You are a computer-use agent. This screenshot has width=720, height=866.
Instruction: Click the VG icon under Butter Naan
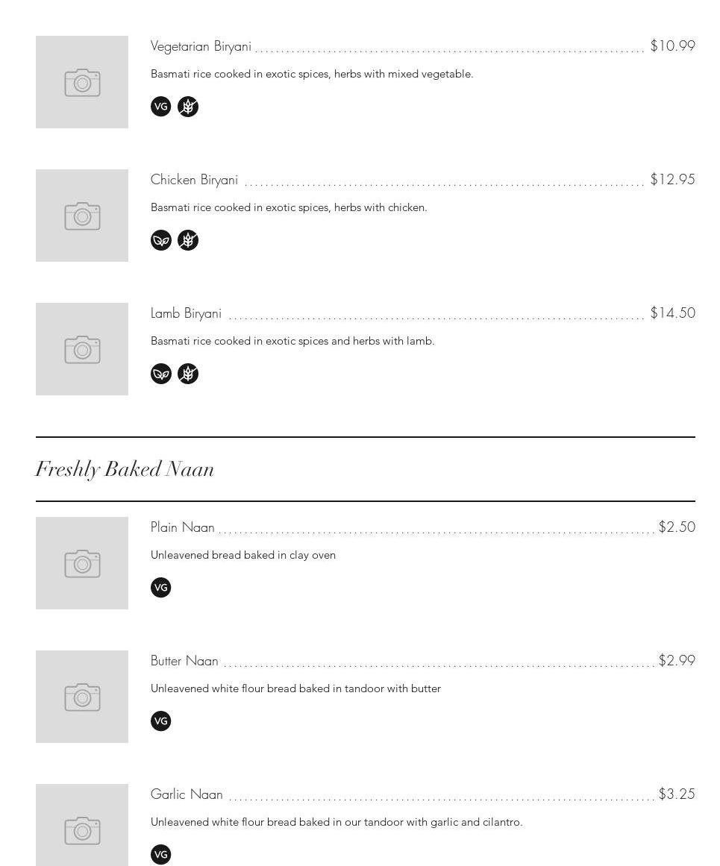[x=161, y=721]
